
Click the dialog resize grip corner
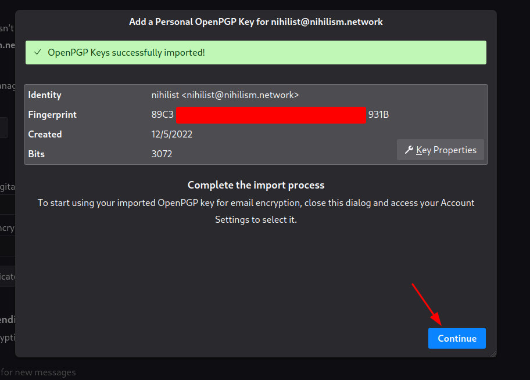pyautogui.click(x=493, y=354)
